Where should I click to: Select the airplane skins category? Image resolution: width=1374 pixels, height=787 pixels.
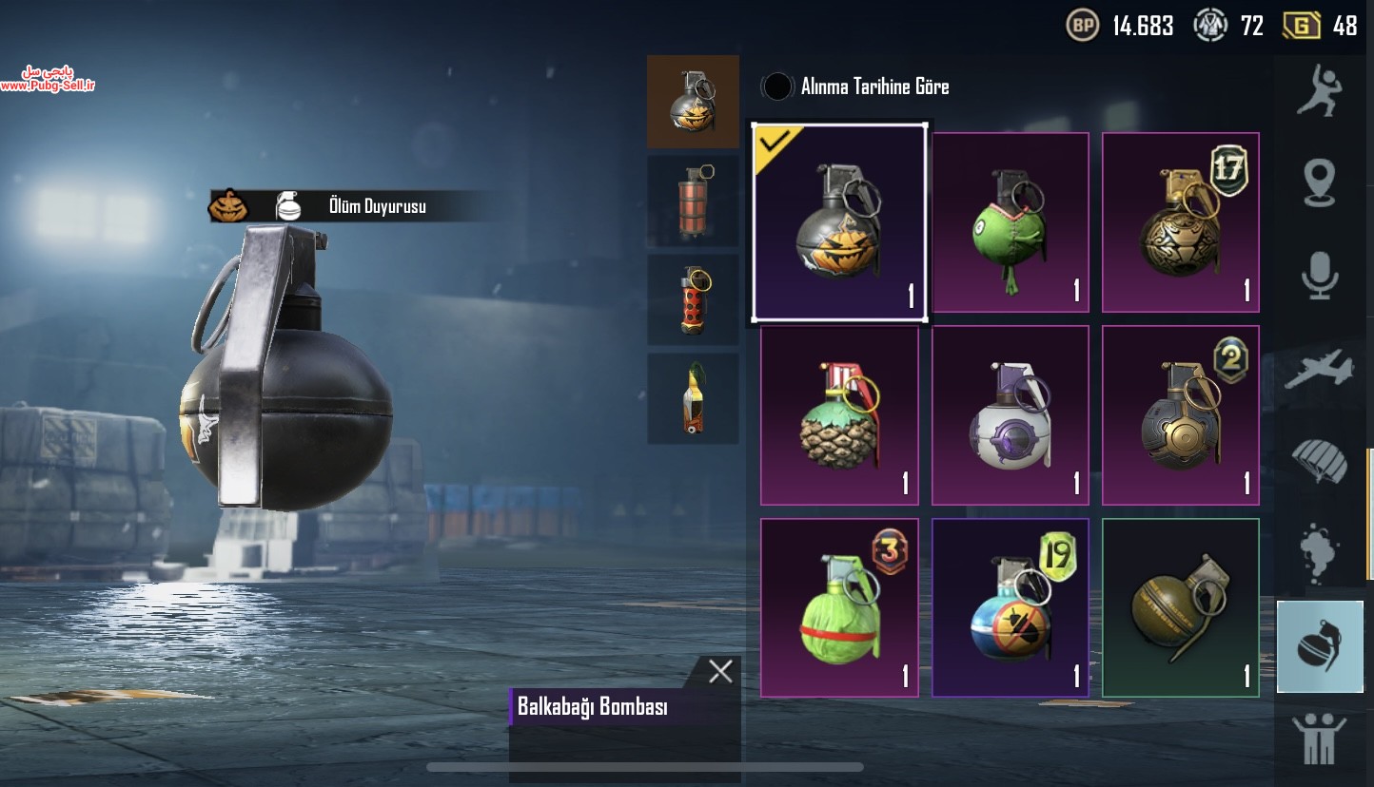click(1319, 369)
